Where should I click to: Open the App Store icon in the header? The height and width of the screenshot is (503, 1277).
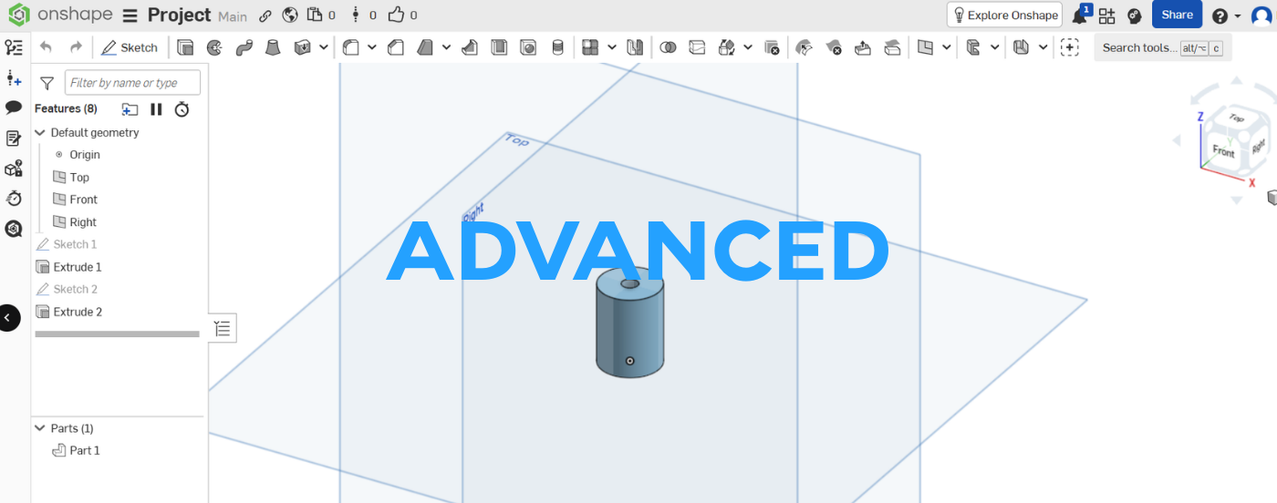1106,15
